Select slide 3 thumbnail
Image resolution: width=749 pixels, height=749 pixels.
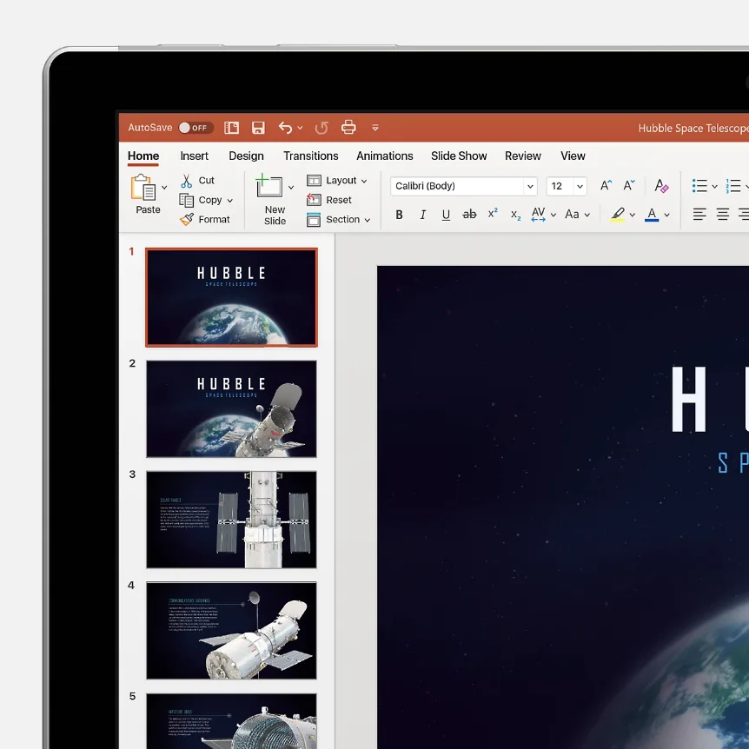[x=231, y=520]
